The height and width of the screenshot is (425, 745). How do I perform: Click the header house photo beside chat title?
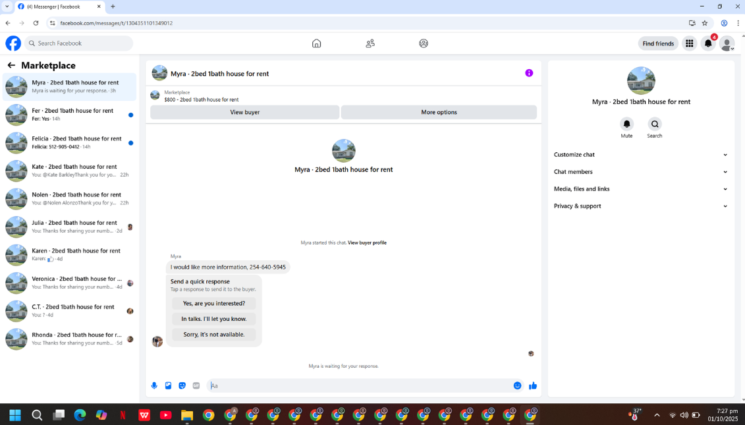coord(159,73)
